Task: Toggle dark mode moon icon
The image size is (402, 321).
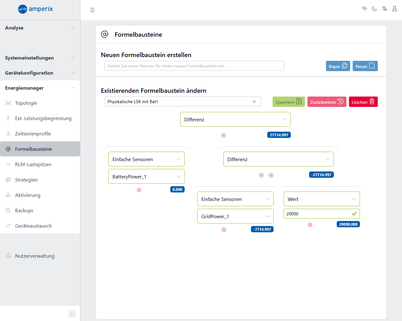Action: 374,9
